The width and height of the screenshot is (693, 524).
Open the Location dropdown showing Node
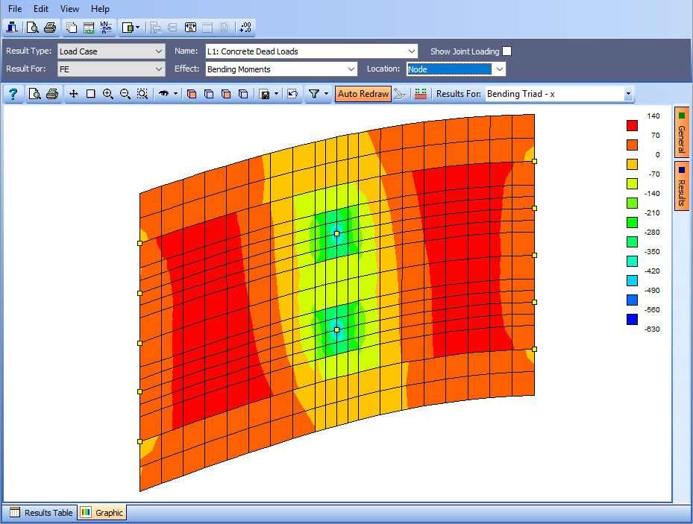[x=456, y=69]
